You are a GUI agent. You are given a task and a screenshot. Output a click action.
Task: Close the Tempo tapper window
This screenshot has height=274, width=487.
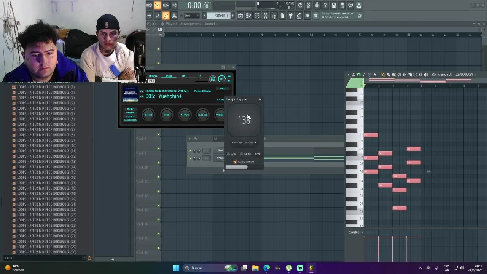point(260,99)
